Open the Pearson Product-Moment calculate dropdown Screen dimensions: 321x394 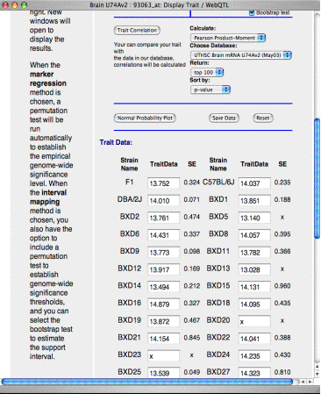tap(228, 38)
